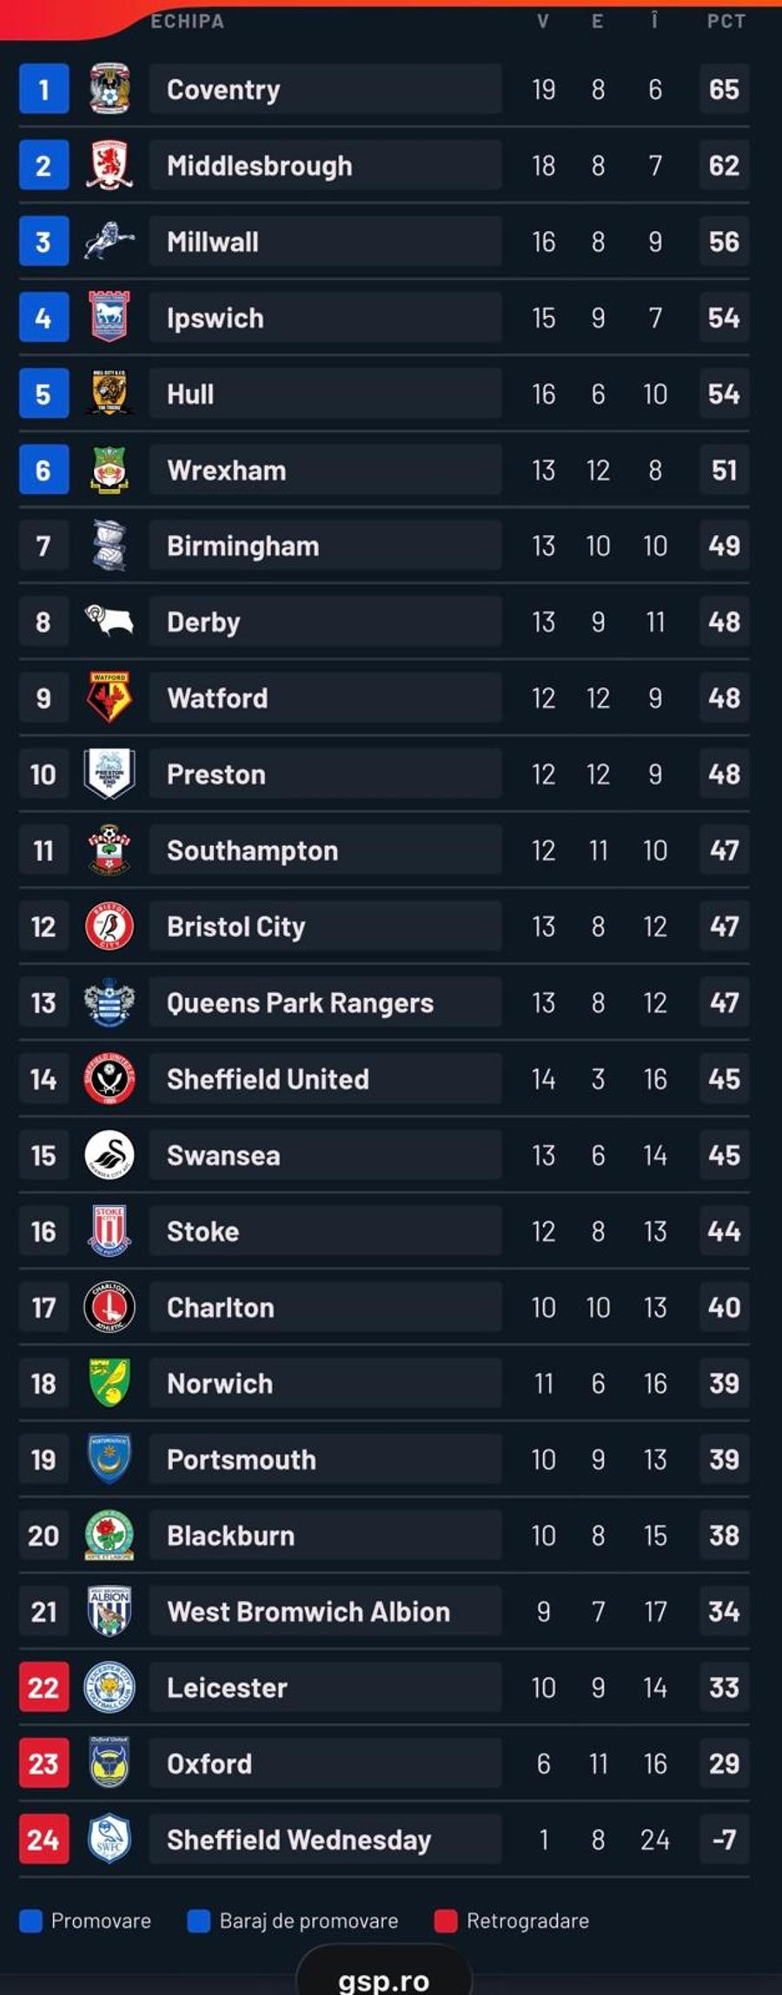Click the blue Promovare legend swatch
This screenshot has height=1995, width=782.
30,1921
